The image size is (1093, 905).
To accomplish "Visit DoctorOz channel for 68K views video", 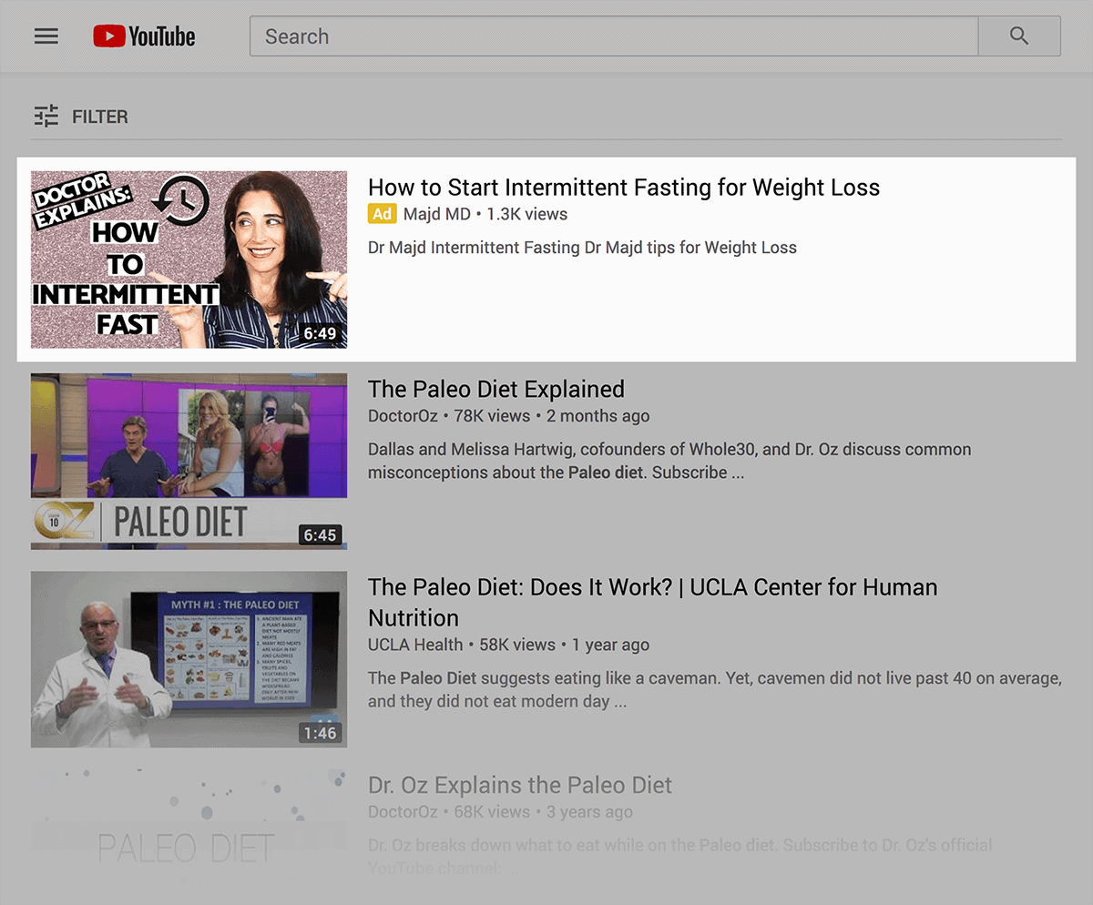I will pos(403,811).
